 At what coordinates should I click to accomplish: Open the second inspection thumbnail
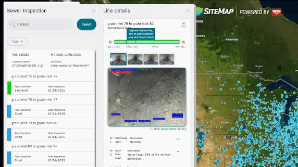click(x=135, y=59)
